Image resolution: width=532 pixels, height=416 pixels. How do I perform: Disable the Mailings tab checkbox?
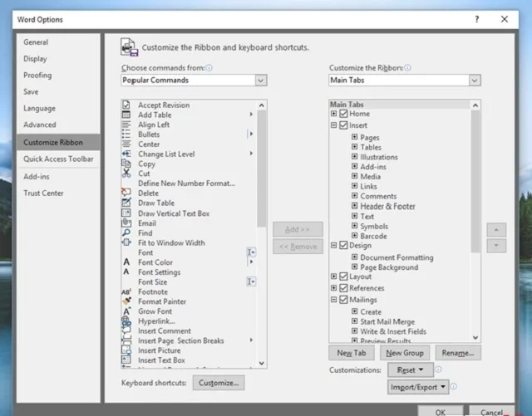343,300
